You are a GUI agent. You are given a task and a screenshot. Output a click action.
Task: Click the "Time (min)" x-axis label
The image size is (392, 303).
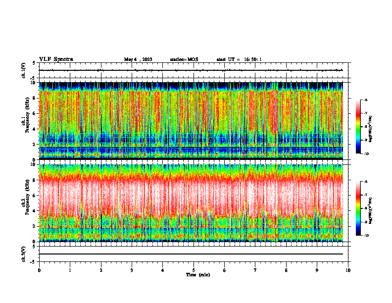(x=198, y=275)
